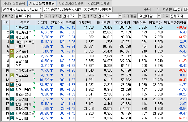188x122 pixels.
Task: Choose the 상승률 radio option
Action: coord(45,9)
